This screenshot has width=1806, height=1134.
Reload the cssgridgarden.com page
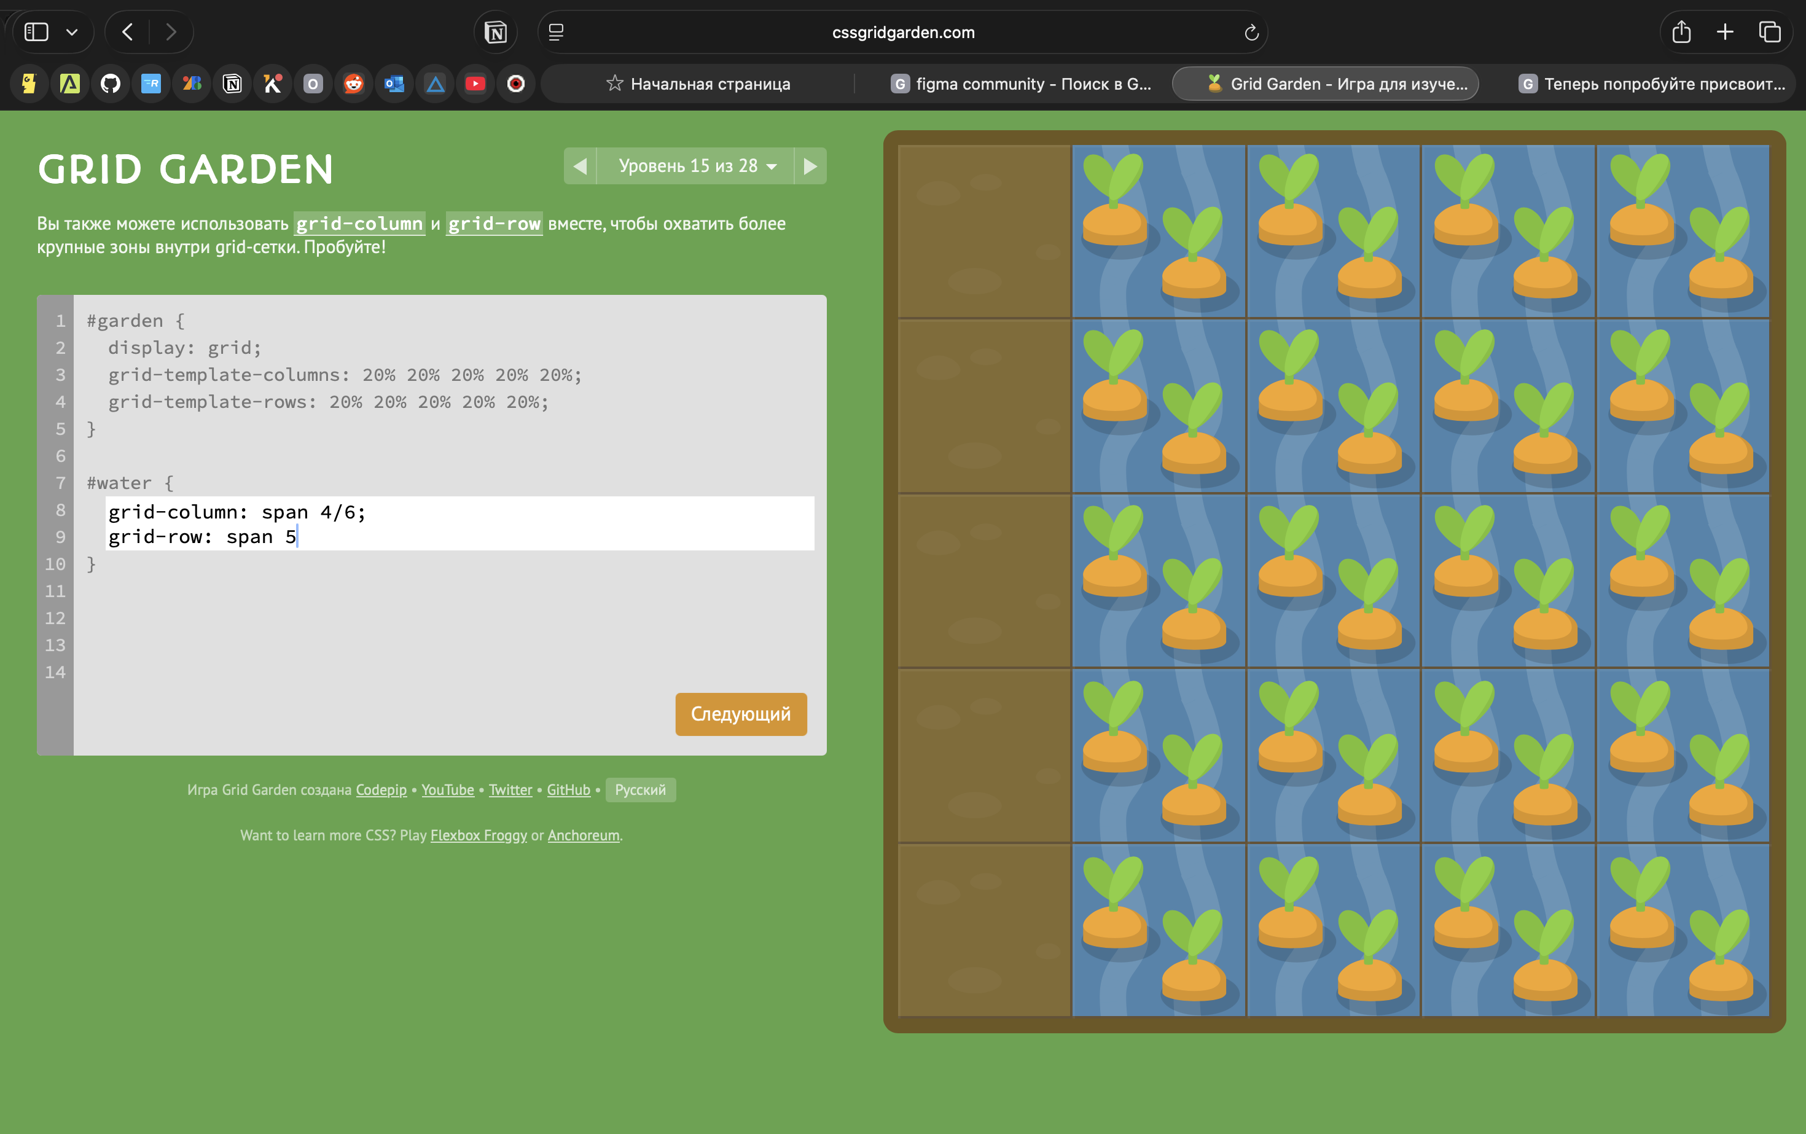[x=1251, y=32]
